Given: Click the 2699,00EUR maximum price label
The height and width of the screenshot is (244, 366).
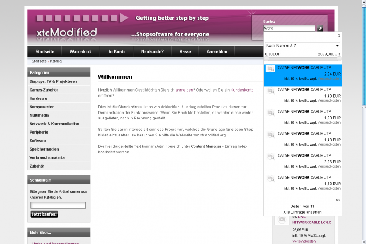Looking at the screenshot, I should [x=329, y=54].
